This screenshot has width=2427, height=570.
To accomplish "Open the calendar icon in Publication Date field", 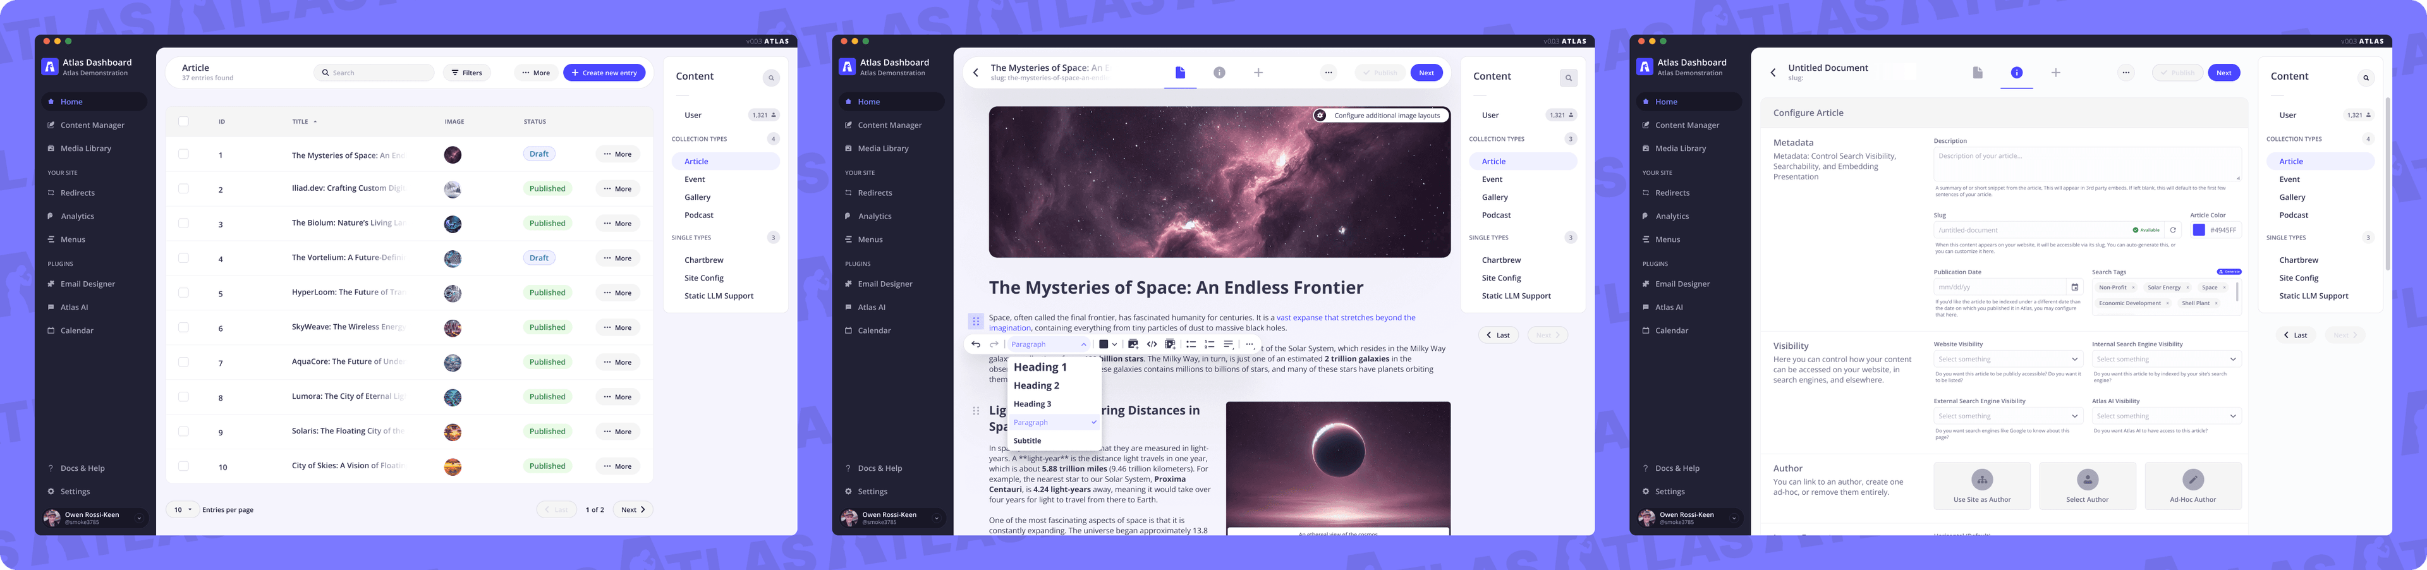I will 2074,288.
